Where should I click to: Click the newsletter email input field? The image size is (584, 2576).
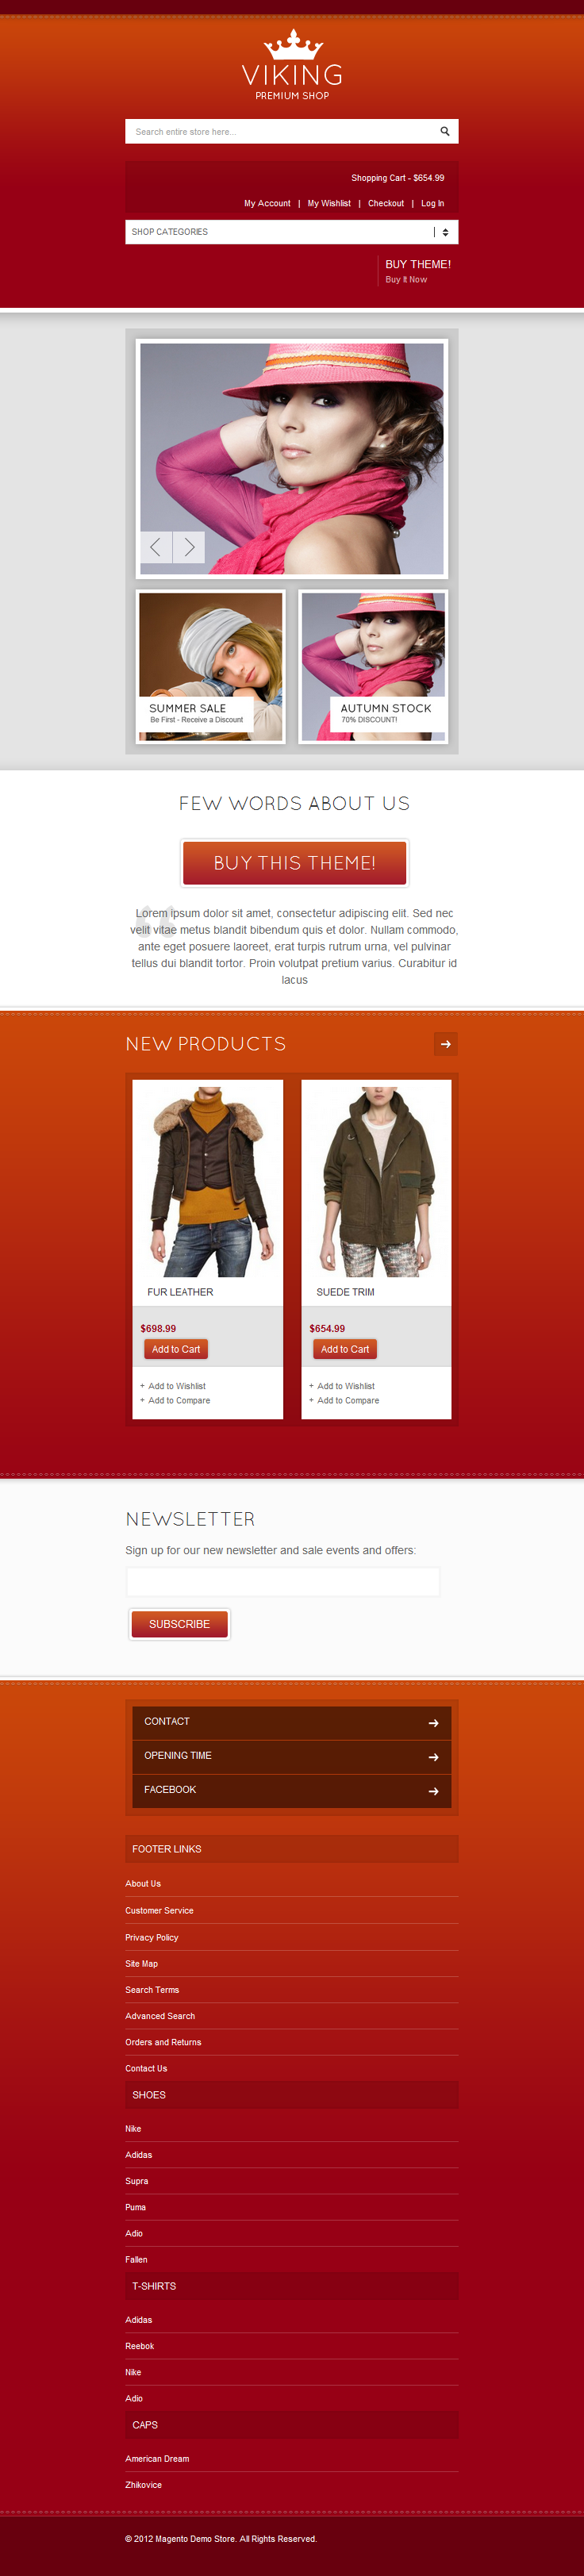tap(283, 1582)
